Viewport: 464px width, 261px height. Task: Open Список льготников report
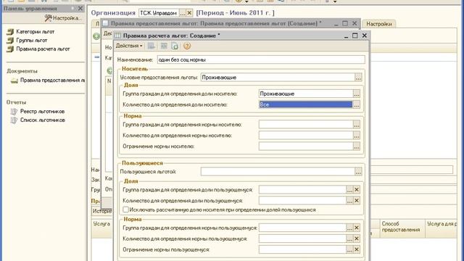click(x=43, y=120)
